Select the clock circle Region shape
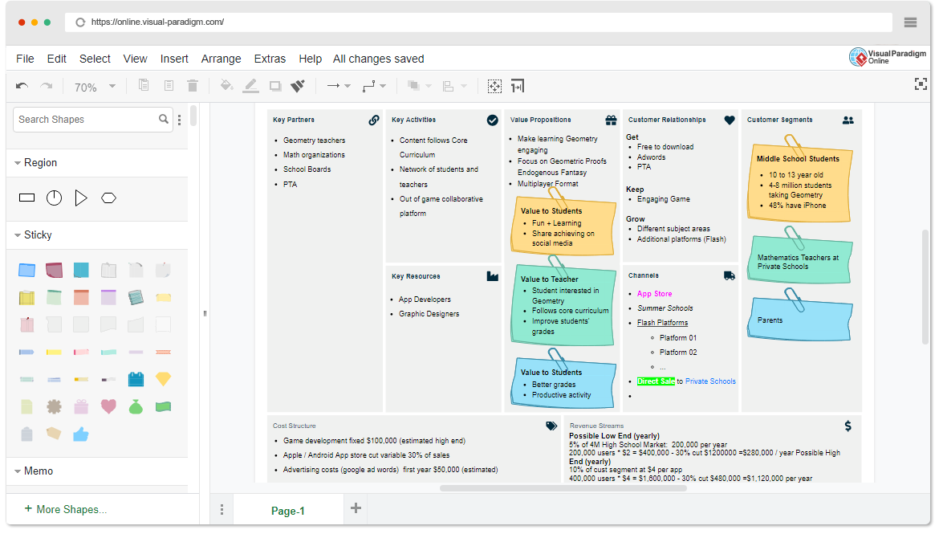This screenshot has width=939, height=534. (x=54, y=198)
